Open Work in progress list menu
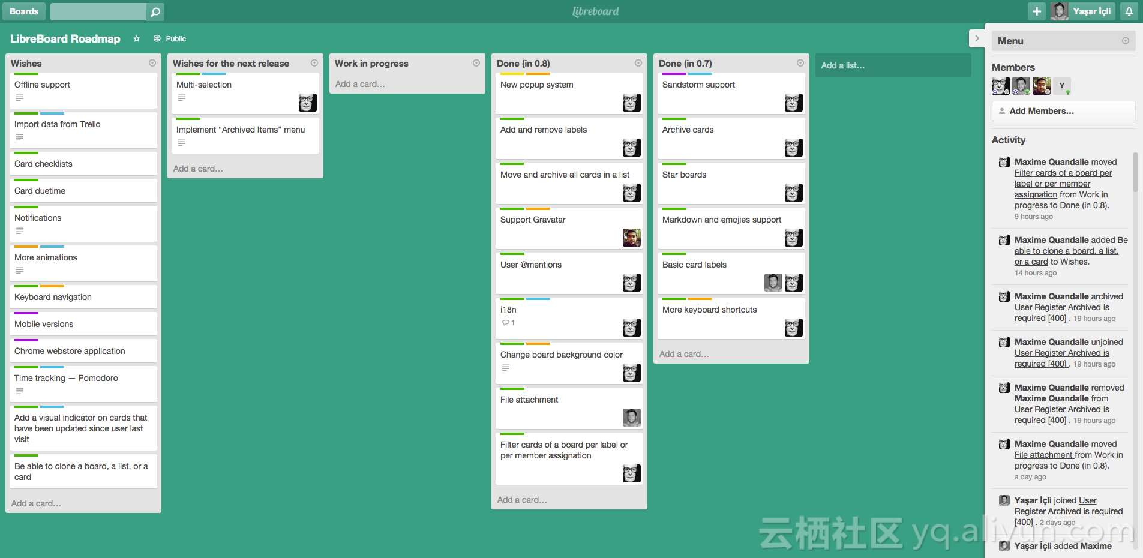 point(476,63)
